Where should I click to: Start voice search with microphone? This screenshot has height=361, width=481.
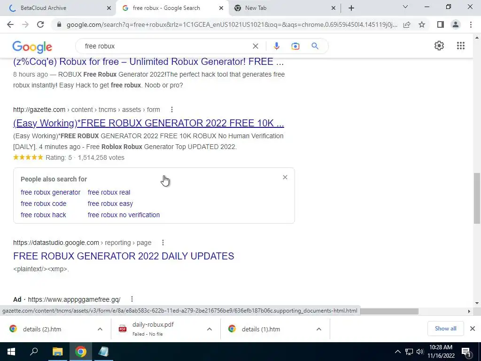[x=276, y=46]
